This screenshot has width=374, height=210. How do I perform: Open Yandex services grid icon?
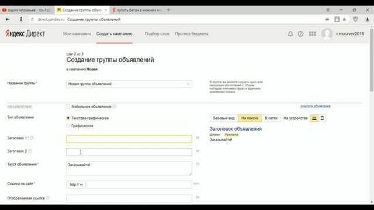[313, 34]
